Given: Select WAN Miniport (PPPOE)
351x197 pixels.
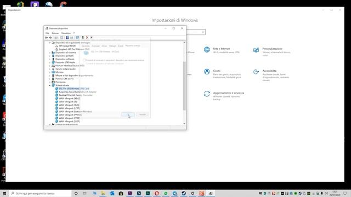Looking at the screenshot, I should (x=70, y=115).
